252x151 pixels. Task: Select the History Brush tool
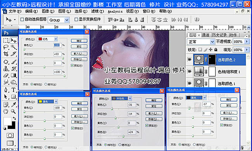pos(14,69)
